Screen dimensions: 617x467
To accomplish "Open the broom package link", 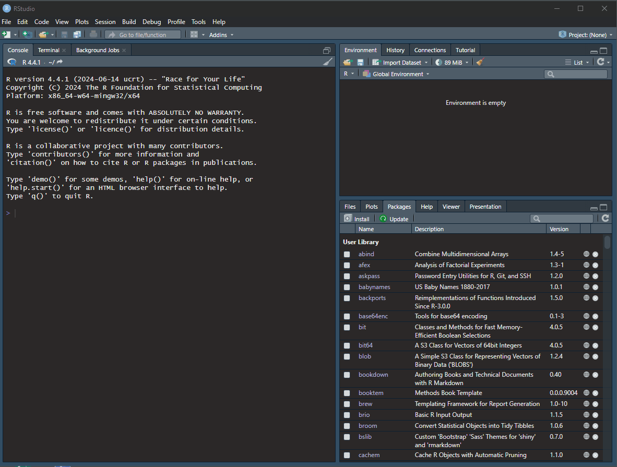I will click(367, 426).
